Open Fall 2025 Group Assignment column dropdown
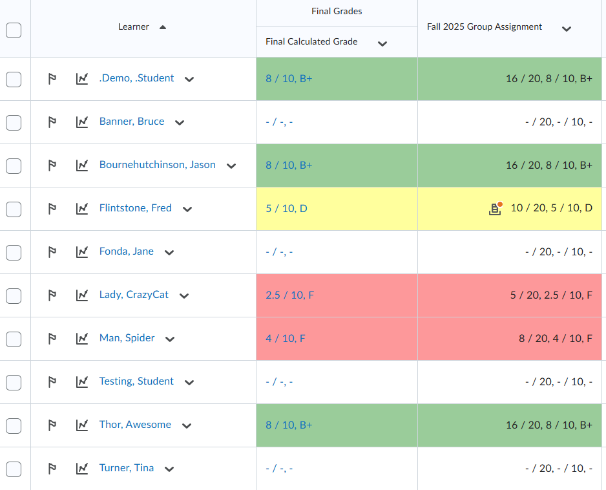The height and width of the screenshot is (490, 606). tap(567, 29)
